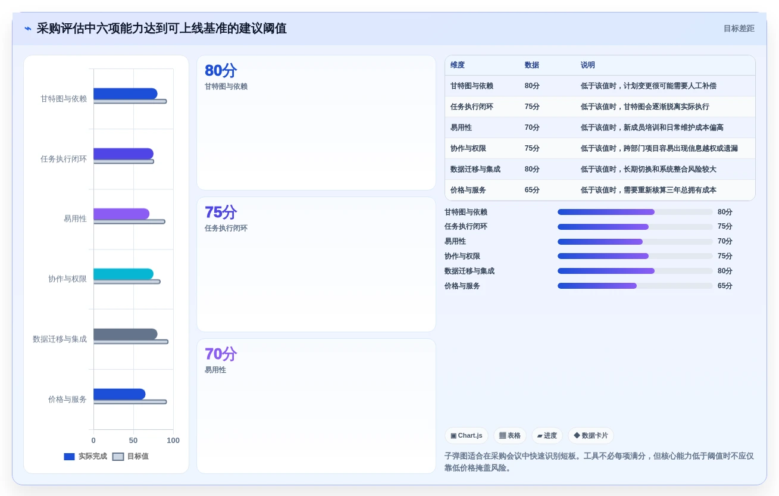The width and height of the screenshot is (779, 496).
Task: Select table cell 易用性
Action: coord(461,127)
